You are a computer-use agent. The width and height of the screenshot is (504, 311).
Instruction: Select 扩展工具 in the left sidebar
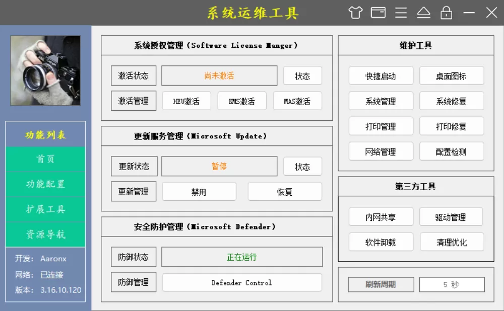point(45,209)
